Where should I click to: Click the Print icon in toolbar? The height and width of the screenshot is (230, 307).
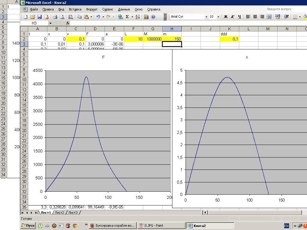point(55,17)
